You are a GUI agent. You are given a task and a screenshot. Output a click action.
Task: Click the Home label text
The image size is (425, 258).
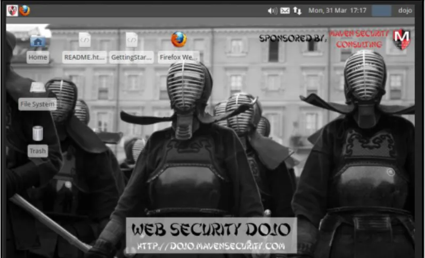tap(38, 57)
